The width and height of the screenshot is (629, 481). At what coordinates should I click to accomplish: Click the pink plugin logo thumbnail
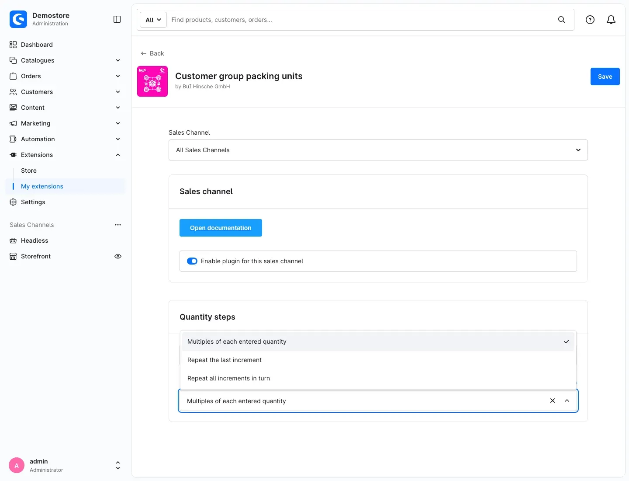tap(152, 81)
